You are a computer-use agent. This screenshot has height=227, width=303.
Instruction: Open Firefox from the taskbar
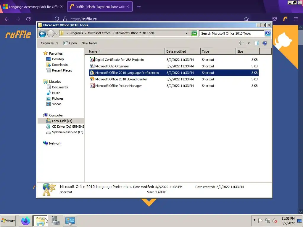(x=25, y=221)
